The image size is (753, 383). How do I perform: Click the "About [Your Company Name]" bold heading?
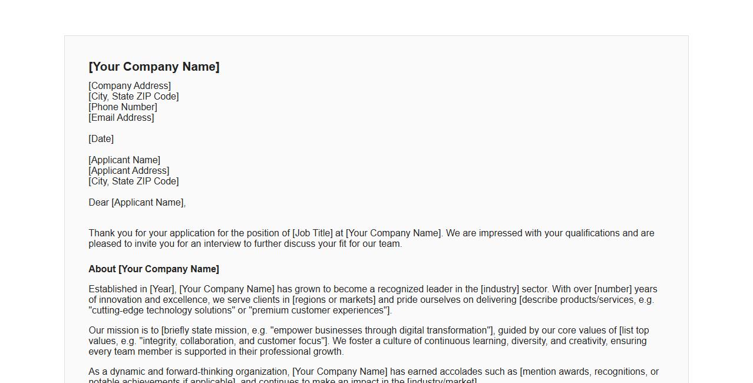pos(154,269)
